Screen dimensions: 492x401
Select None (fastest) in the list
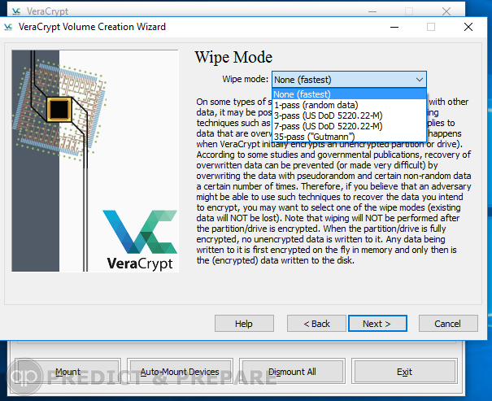click(349, 94)
